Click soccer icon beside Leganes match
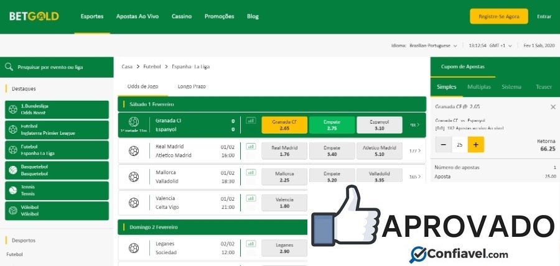This screenshot has width=560, height=266. click(x=134, y=248)
